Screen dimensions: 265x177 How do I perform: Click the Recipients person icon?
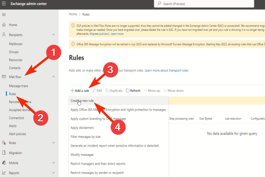pyautogui.click(x=4, y=34)
